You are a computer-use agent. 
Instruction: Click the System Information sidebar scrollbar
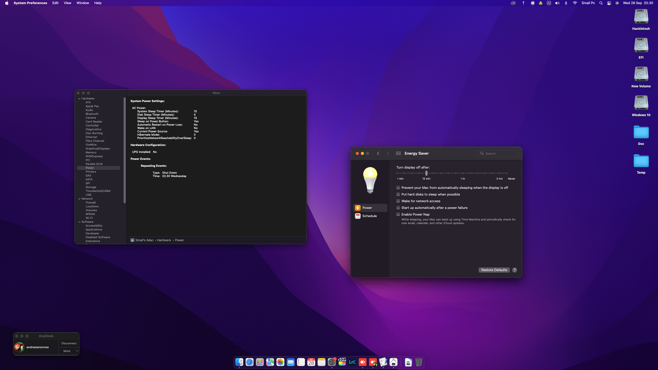point(124,150)
